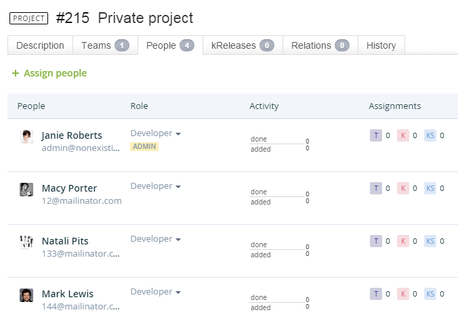Click Mark Lewis' added activity label

[x=261, y=308]
